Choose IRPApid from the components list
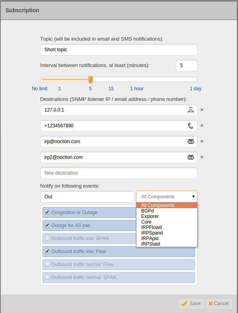Image resolution: width=238 pixels, height=313 pixels. pos(167,238)
